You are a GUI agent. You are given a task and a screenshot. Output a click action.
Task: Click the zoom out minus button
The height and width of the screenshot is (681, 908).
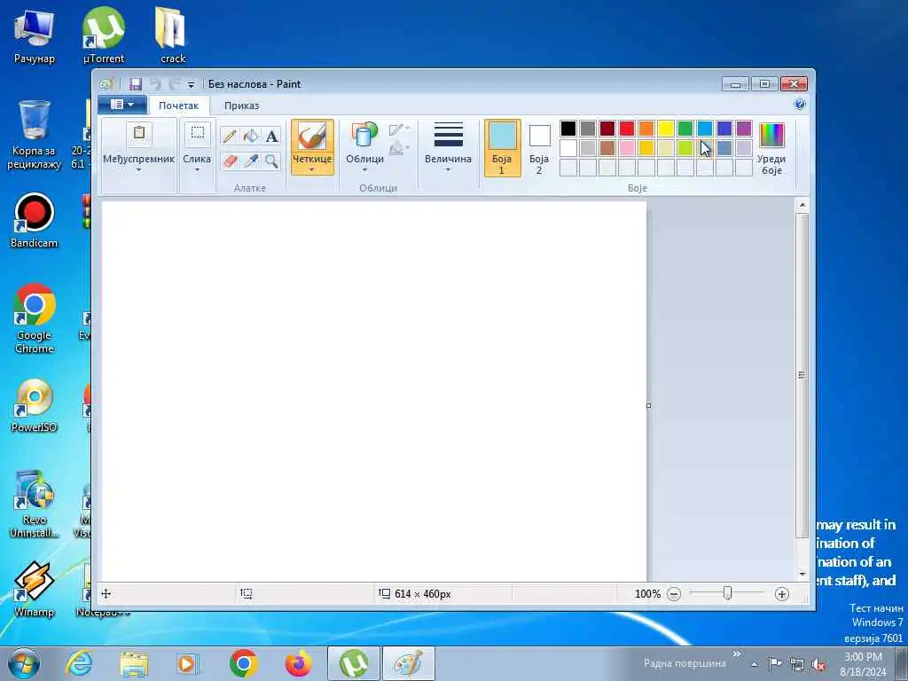click(x=674, y=593)
